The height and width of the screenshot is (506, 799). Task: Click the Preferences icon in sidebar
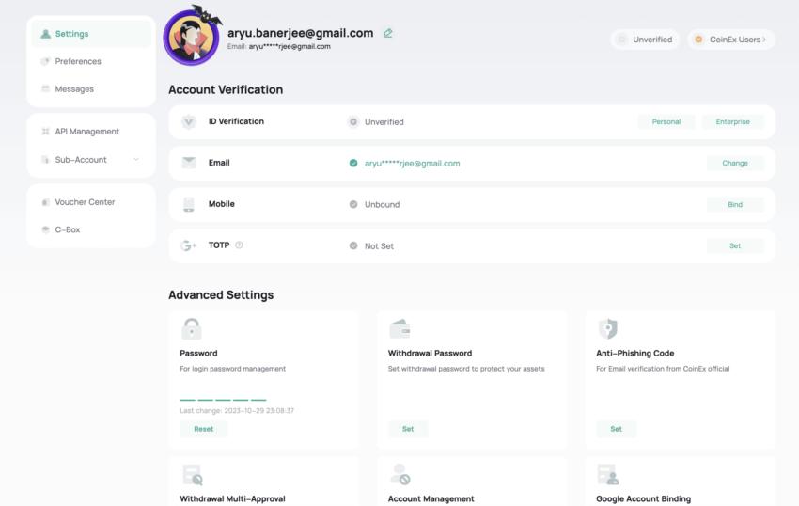tap(45, 61)
